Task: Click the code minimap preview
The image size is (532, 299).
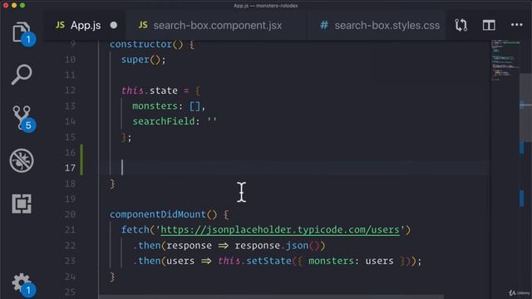Action: (505, 61)
